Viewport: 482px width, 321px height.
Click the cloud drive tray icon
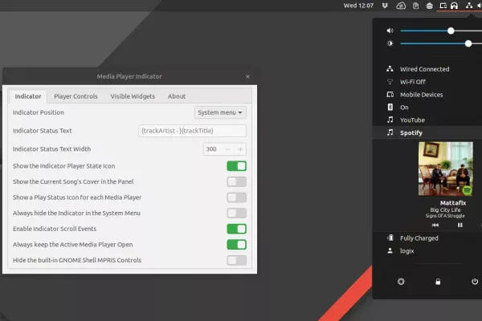coord(401,6)
